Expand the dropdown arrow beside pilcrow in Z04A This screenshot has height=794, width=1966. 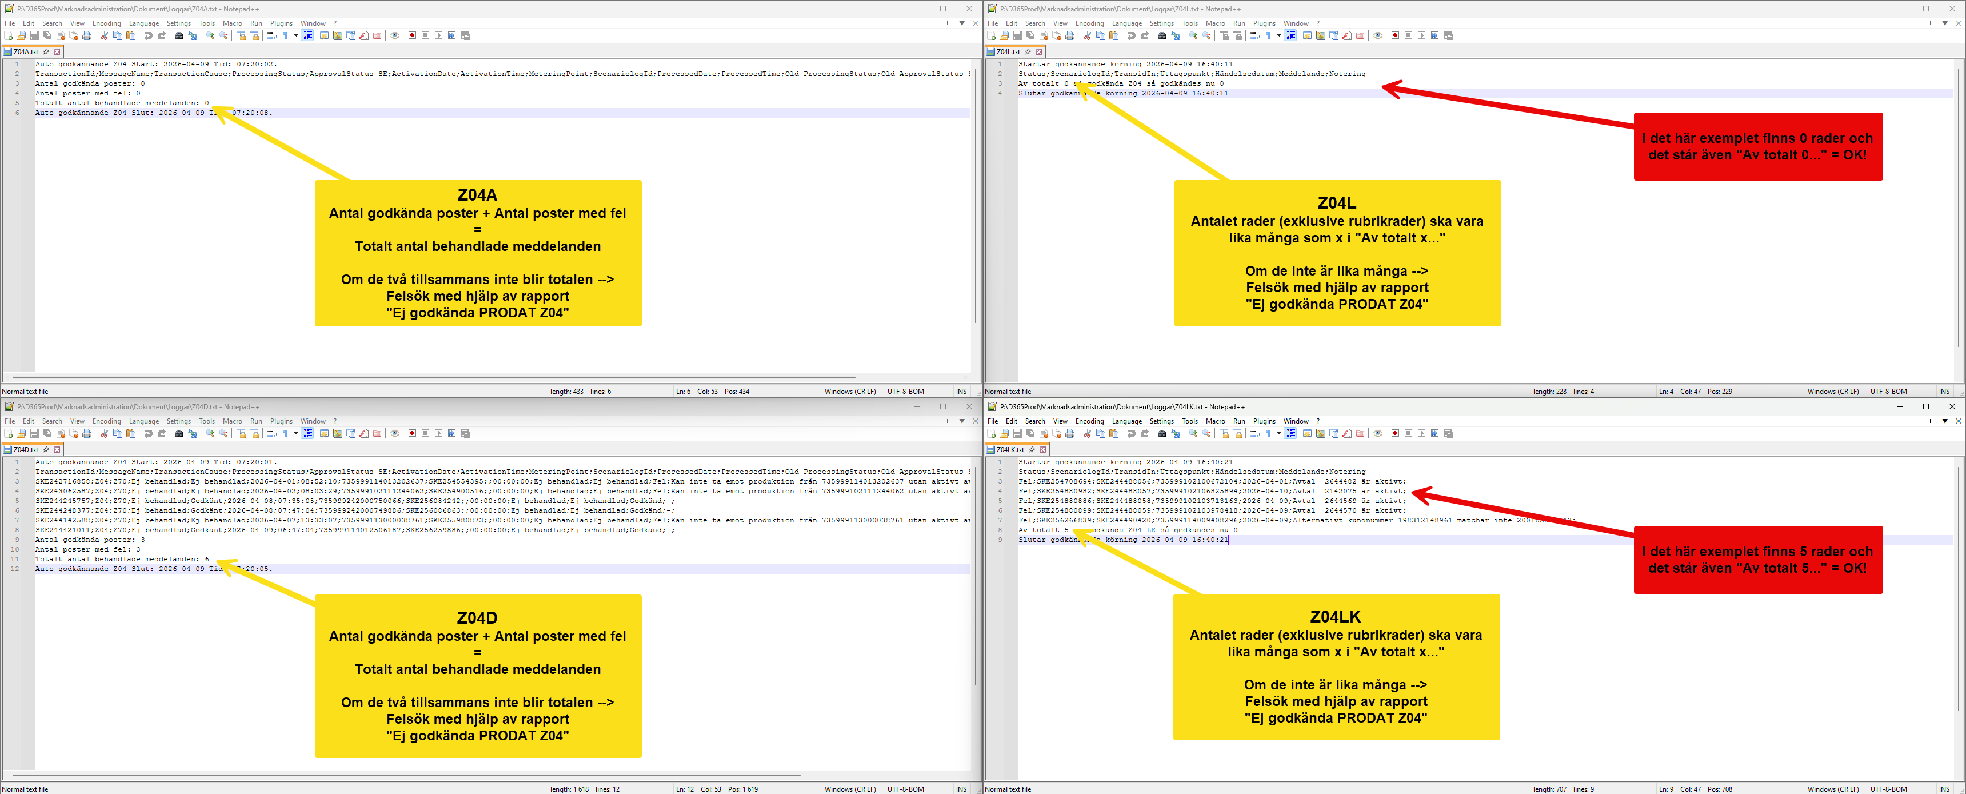coord(296,35)
